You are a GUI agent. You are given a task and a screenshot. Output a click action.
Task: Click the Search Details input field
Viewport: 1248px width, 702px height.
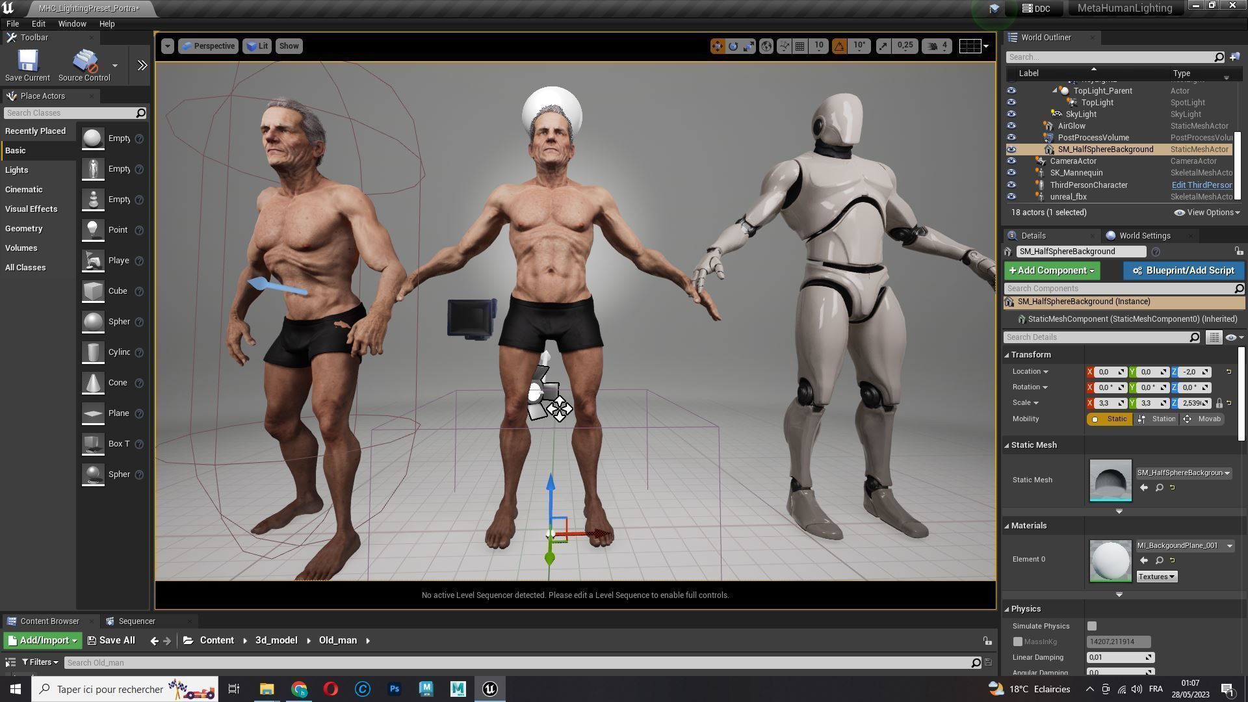click(1097, 337)
